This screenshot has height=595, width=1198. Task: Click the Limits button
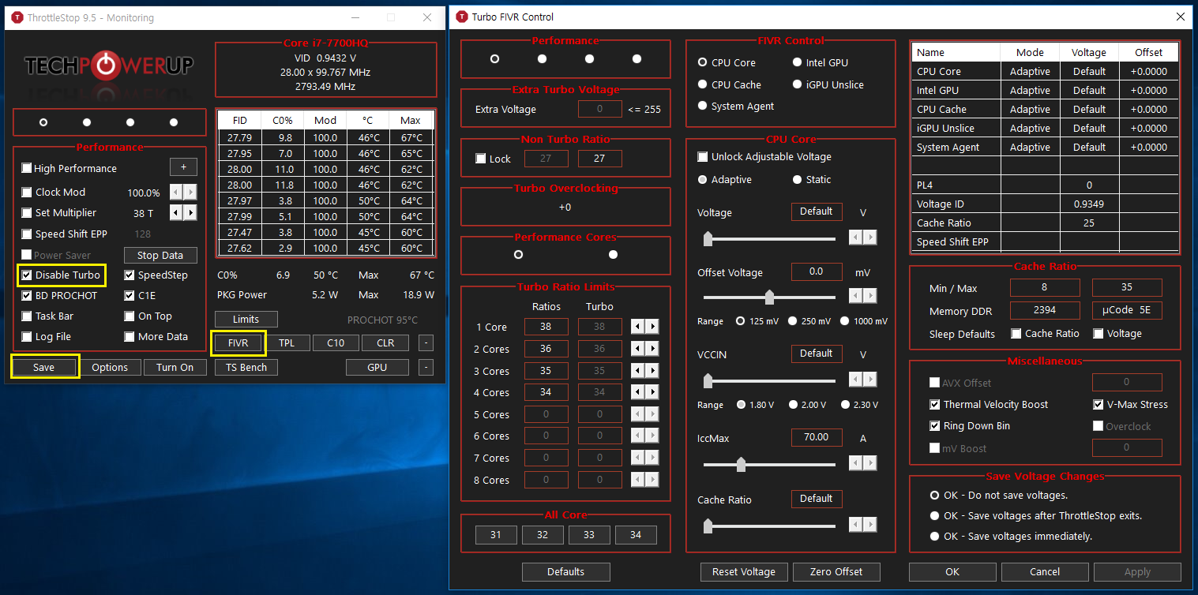pyautogui.click(x=246, y=319)
